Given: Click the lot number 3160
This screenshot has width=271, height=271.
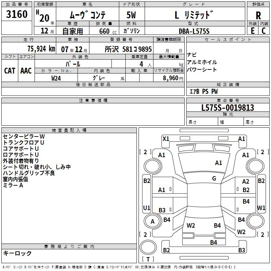Looking at the screenshot, I should [x=17, y=14].
